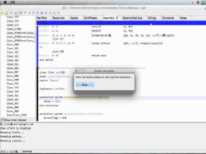Select Class_982 in the class list
Image resolution: width=206 pixels, height=154 pixels.
point(12,52)
